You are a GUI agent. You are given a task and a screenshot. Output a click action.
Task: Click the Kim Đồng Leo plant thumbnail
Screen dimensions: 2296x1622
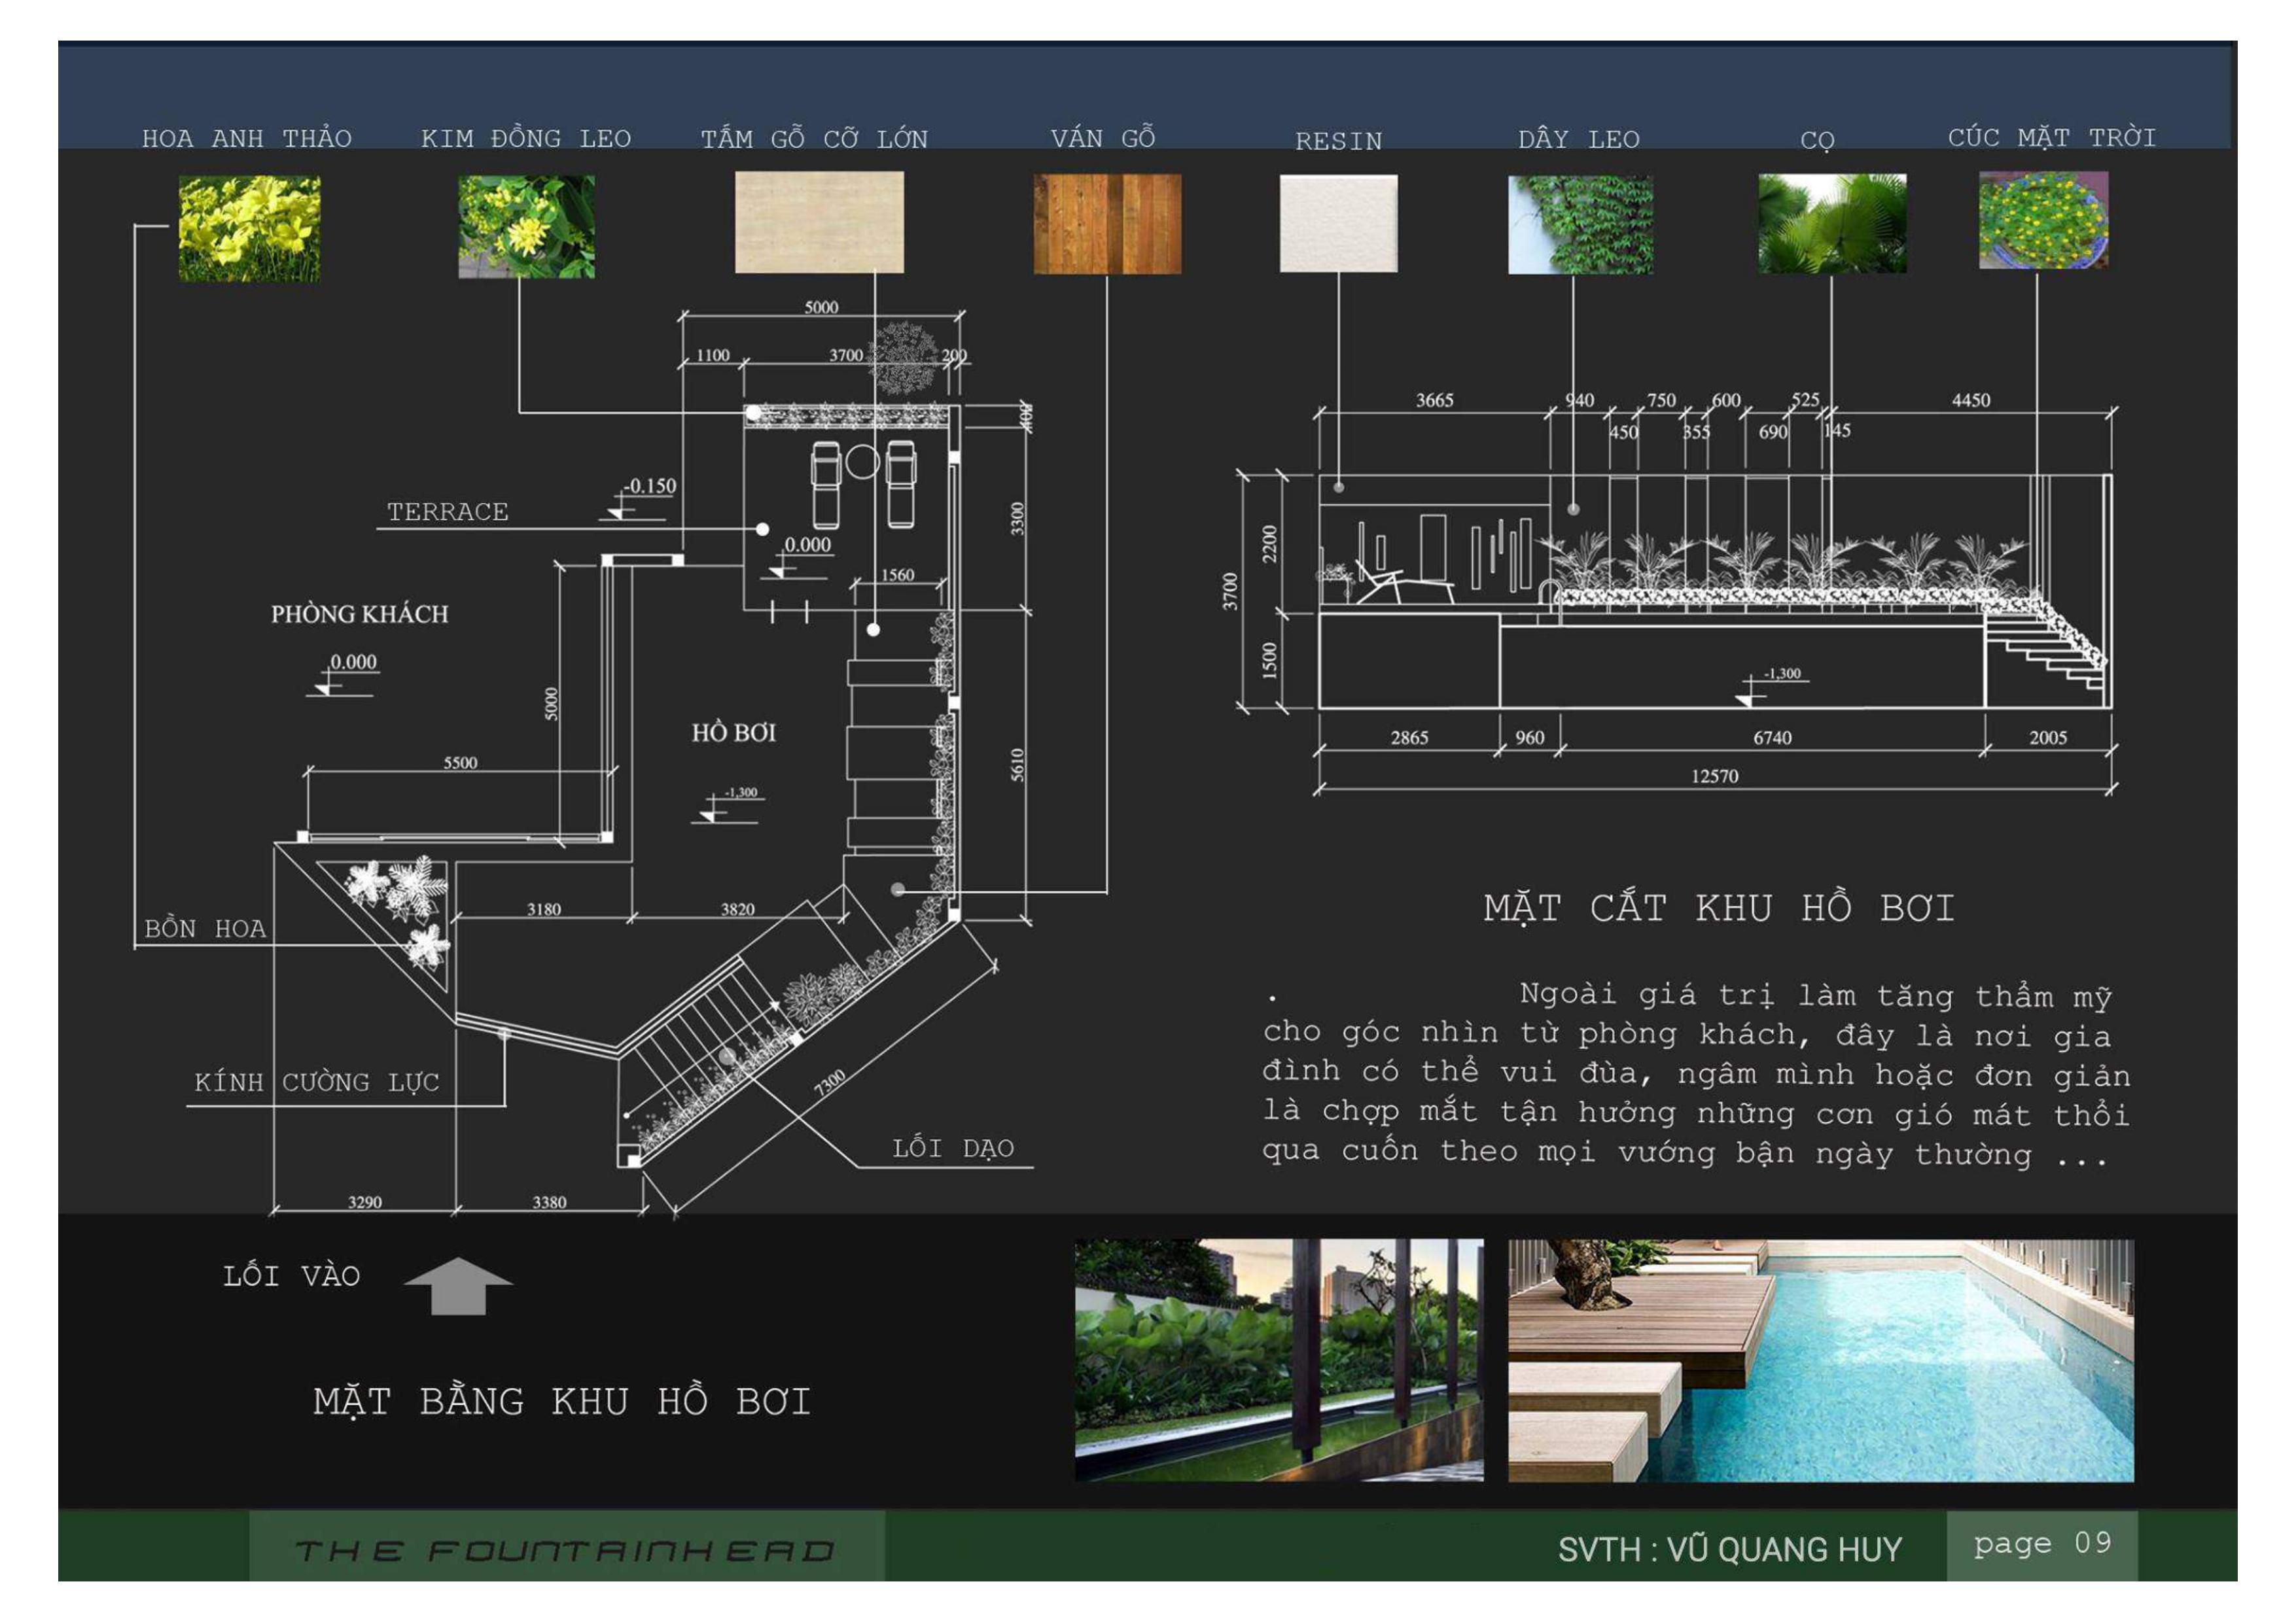(526, 227)
